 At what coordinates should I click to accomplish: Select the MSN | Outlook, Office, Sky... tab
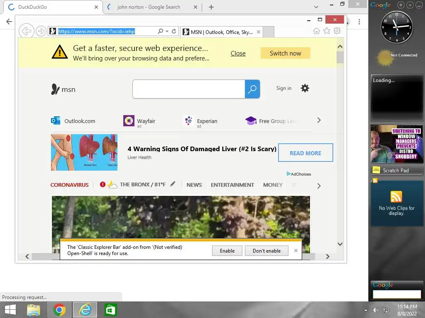click(x=222, y=32)
